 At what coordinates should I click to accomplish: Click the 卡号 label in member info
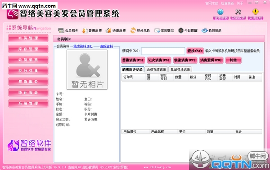point(59,94)
